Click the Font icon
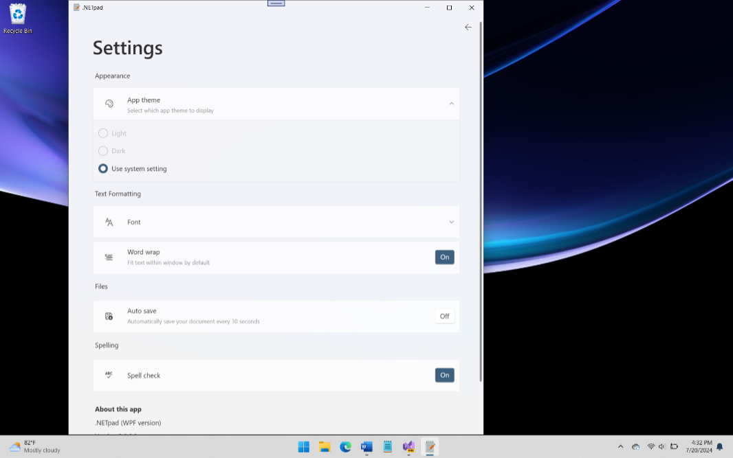733x458 pixels. coord(109,222)
